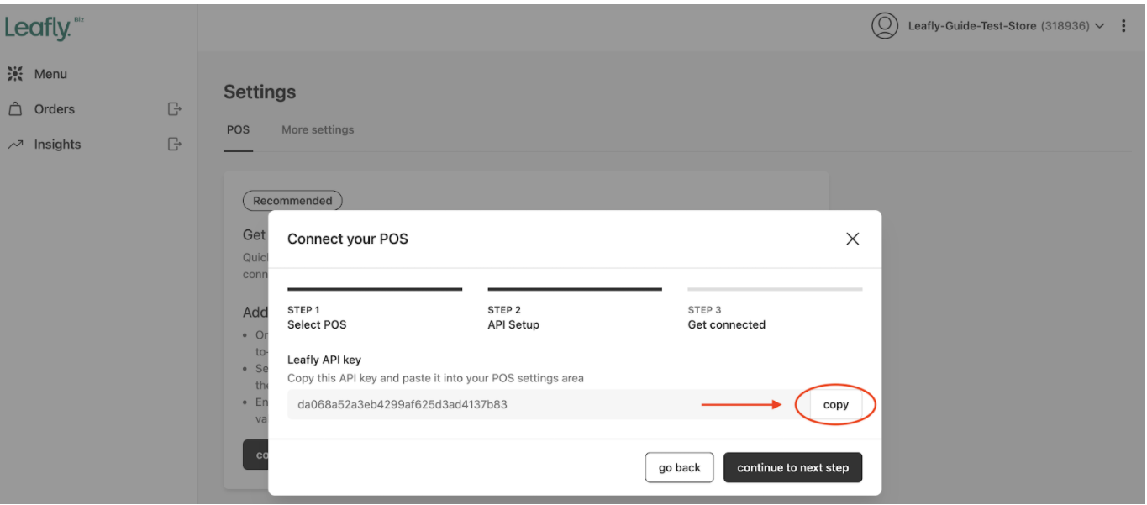Click the external link icon beside Insights

175,144
